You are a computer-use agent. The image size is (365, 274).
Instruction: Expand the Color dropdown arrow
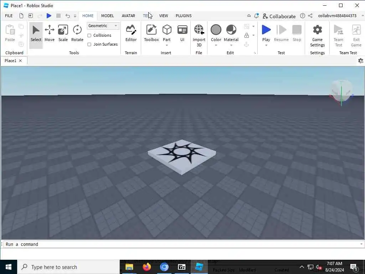tap(216, 45)
